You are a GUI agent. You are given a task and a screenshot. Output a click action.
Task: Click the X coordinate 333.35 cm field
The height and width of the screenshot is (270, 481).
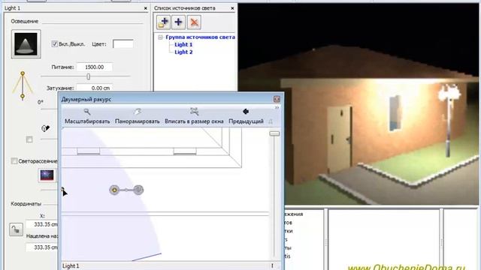[x=42, y=224]
